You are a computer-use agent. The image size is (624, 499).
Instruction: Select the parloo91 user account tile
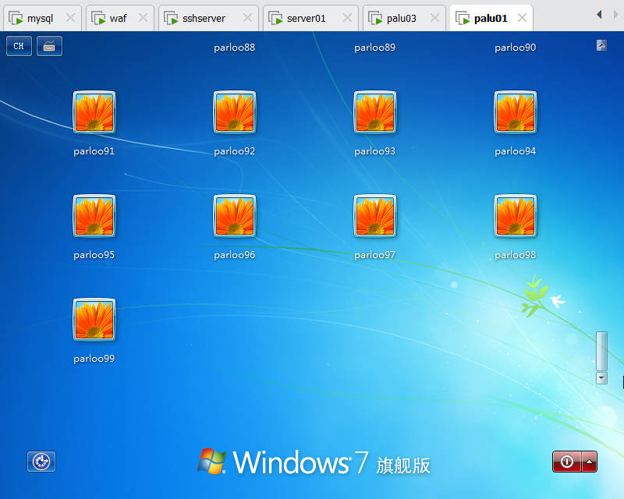coord(94,113)
